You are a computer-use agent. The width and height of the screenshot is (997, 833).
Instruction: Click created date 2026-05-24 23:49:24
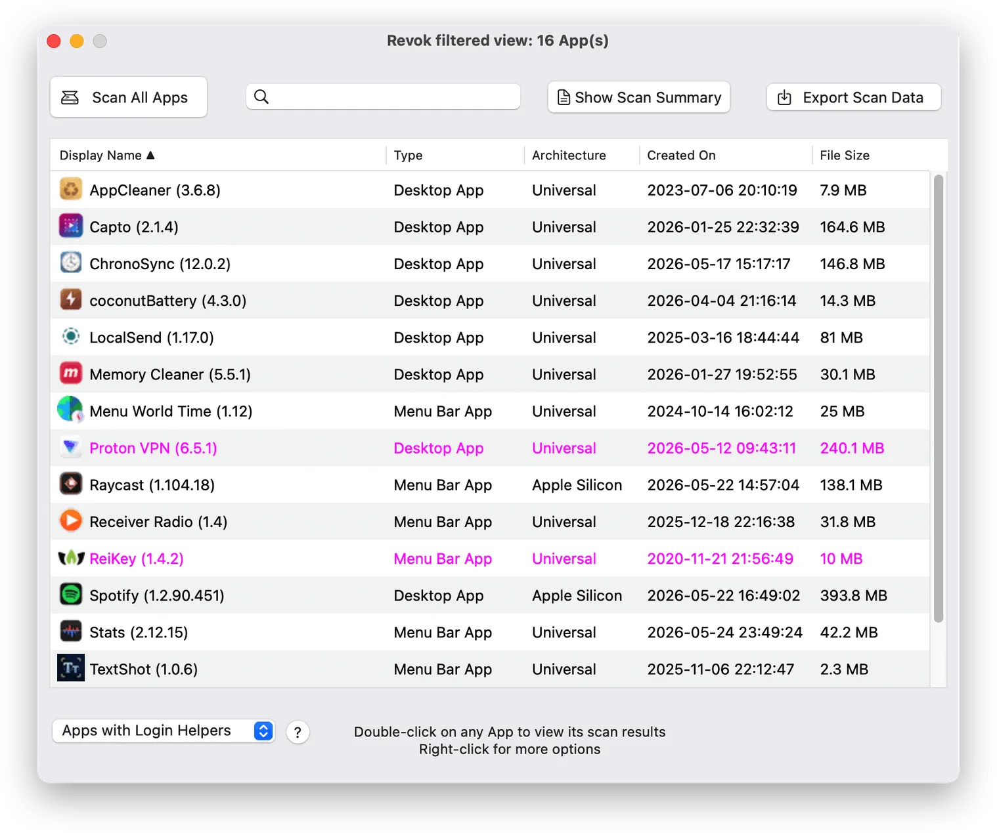(x=724, y=632)
